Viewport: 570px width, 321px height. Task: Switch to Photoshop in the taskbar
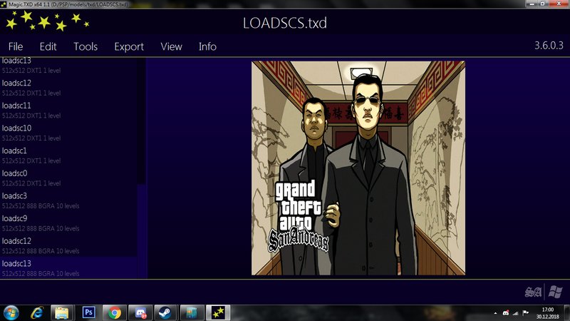88,312
